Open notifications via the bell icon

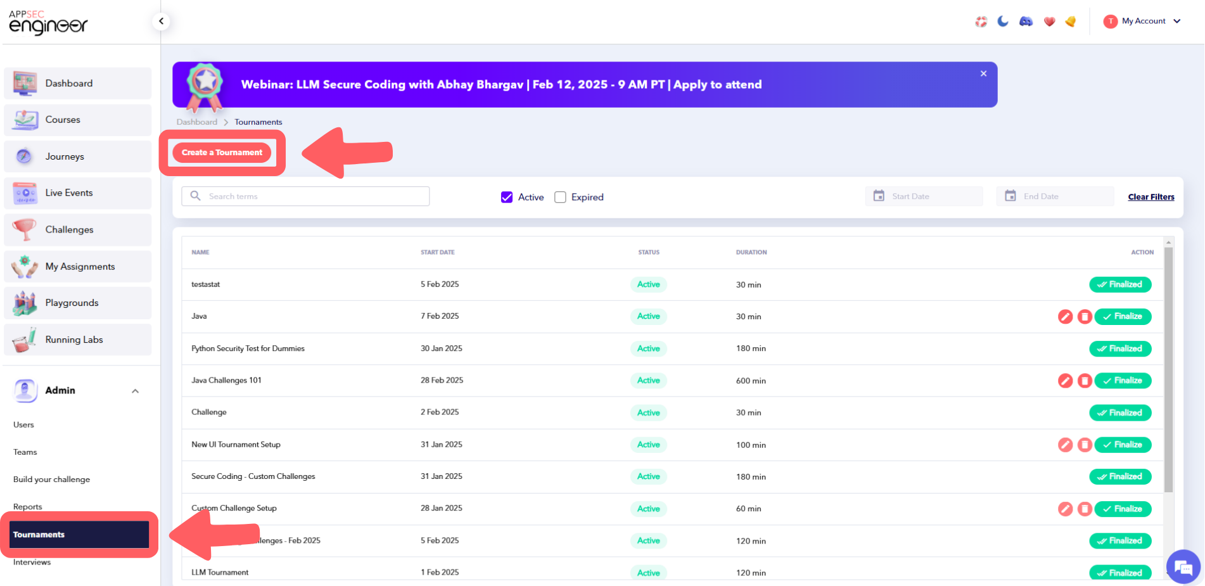tap(1071, 21)
